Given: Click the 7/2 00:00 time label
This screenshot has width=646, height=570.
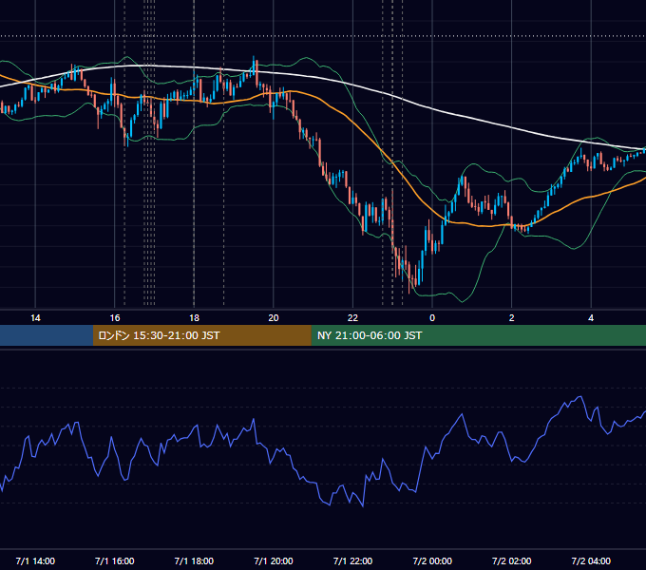Looking at the screenshot, I should pos(432,560).
